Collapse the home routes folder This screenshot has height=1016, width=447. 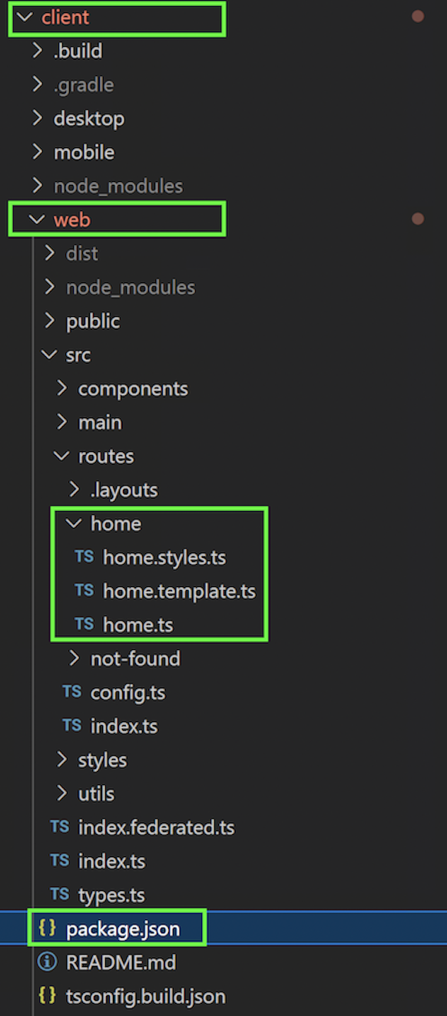tap(74, 523)
